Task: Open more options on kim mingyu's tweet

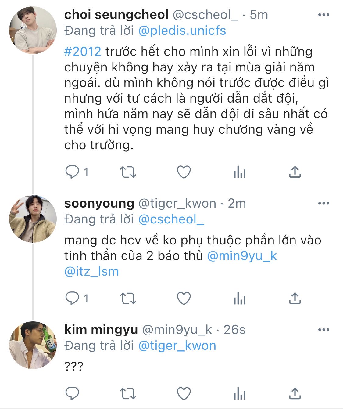Action: 323,330
